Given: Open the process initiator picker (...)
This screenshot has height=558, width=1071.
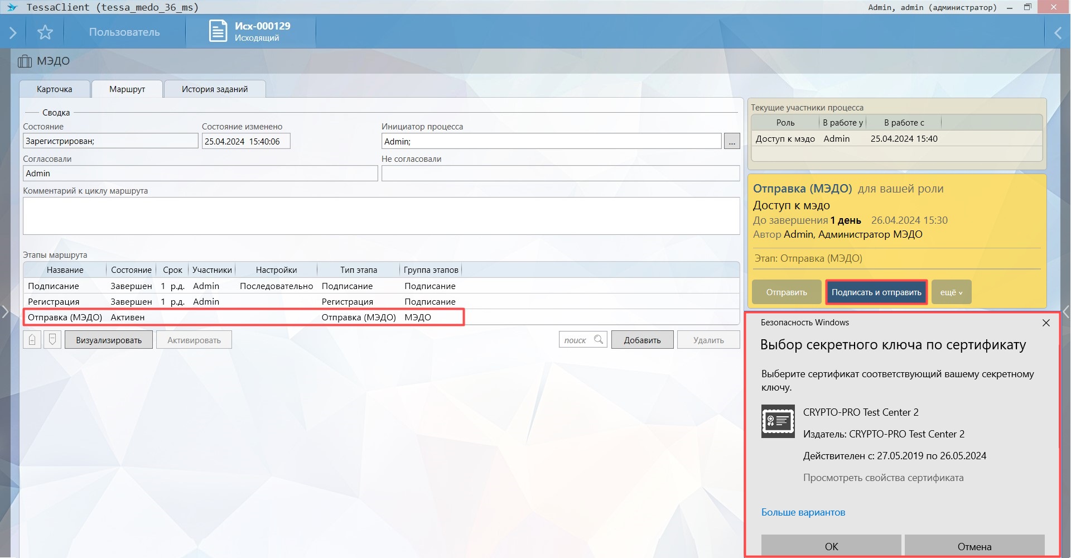Looking at the screenshot, I should [732, 142].
